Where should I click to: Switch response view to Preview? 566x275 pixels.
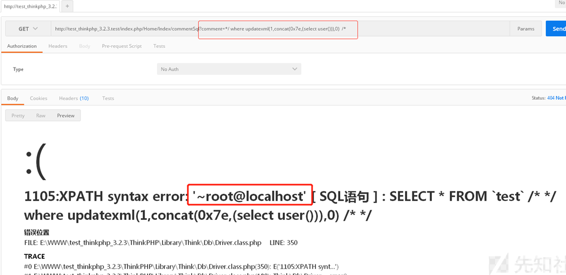coord(66,115)
